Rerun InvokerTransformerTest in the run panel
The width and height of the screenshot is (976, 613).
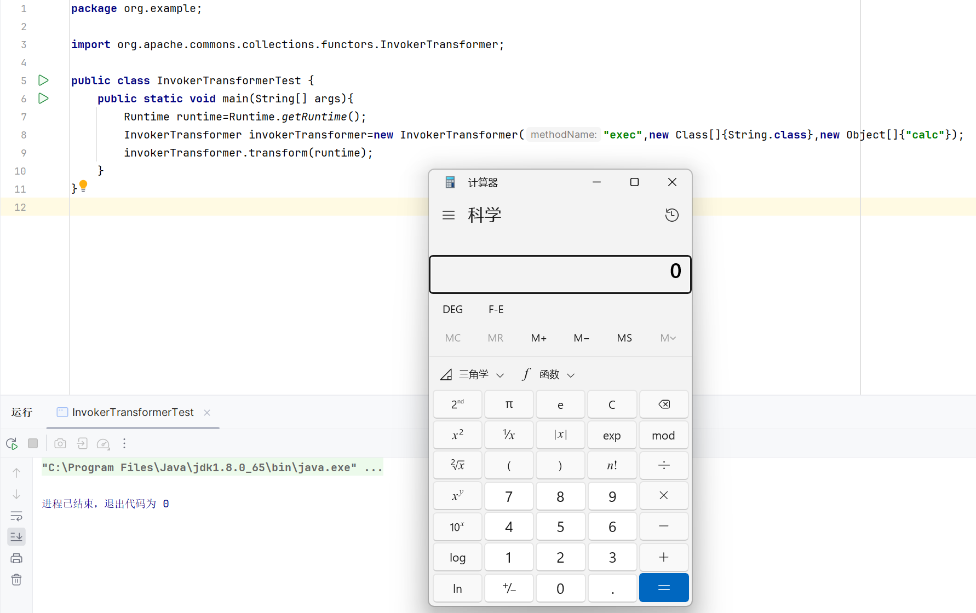[12, 443]
